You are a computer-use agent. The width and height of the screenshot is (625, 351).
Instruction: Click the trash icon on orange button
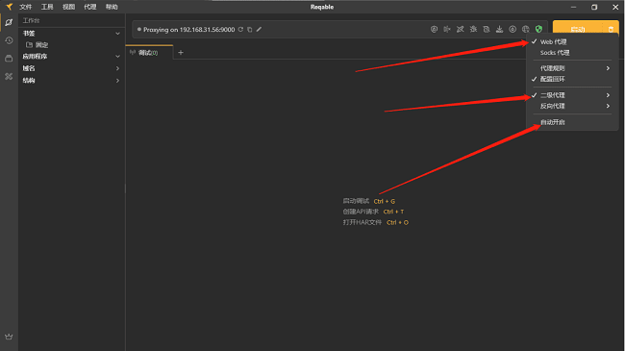[611, 29]
